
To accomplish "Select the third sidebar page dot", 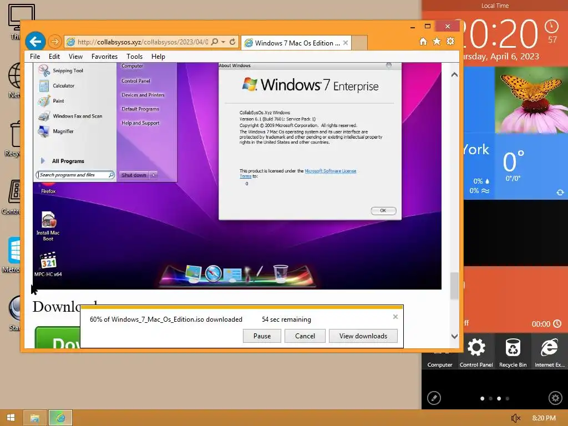I will 499,398.
